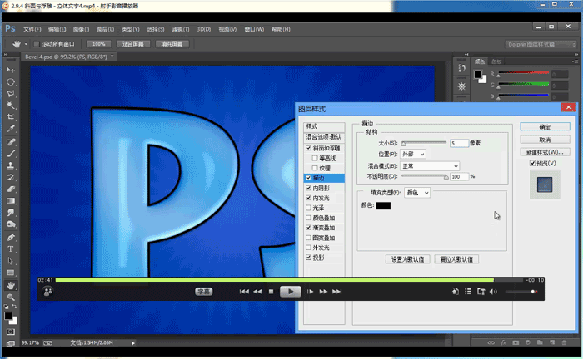The width and height of the screenshot is (583, 359).
Task: Toggle Inner Glow (内发光) checkbox
Action: [x=308, y=198]
